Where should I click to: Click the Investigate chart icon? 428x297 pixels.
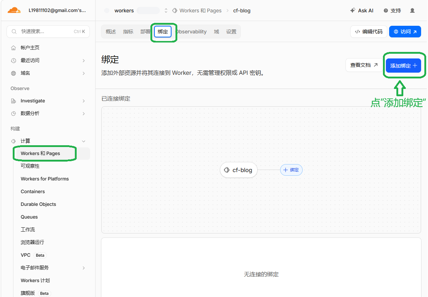coord(13,101)
